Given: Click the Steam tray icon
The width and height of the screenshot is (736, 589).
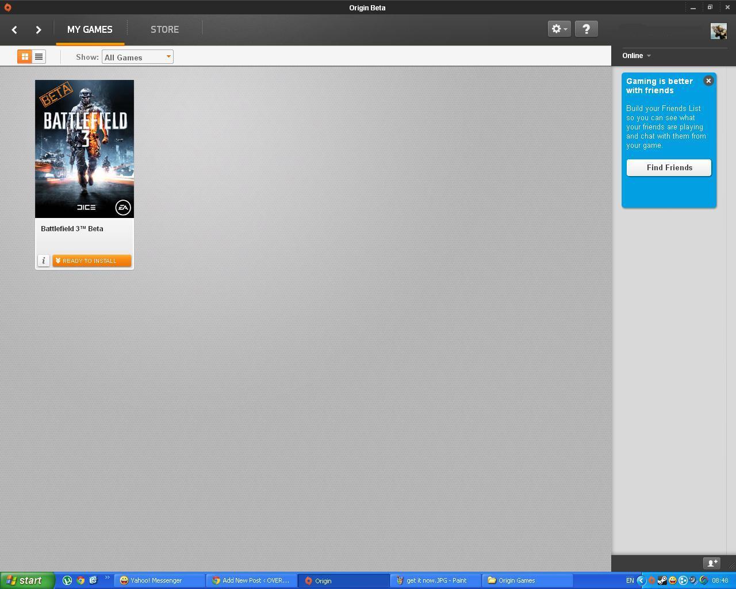Looking at the screenshot, I should pyautogui.click(x=662, y=580).
